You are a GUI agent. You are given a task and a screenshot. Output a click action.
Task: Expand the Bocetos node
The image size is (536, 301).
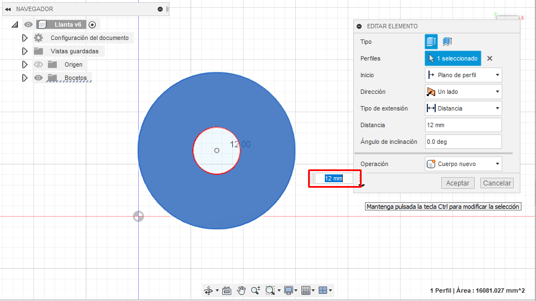coord(25,78)
